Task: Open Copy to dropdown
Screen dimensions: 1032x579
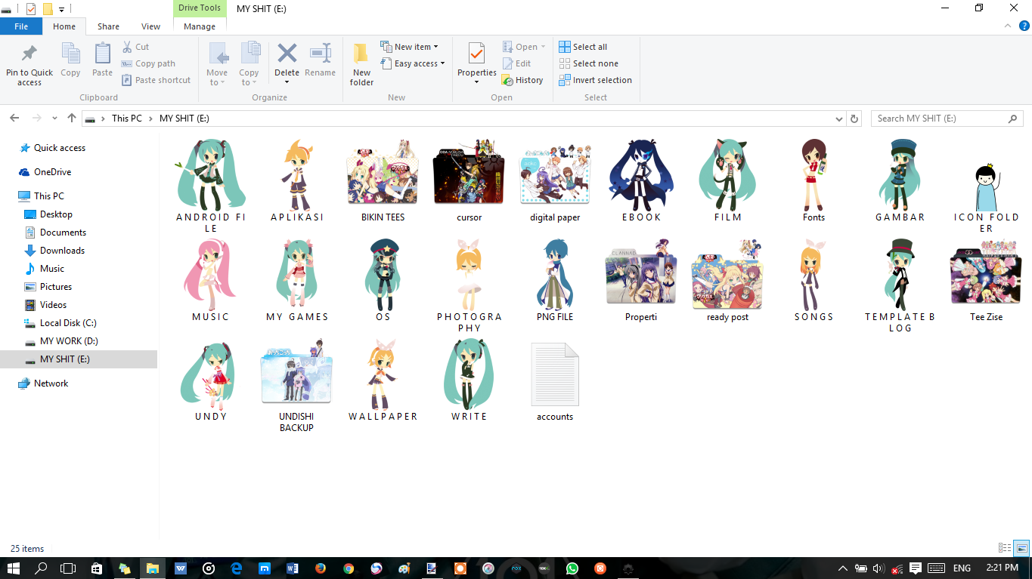Action: click(249, 64)
